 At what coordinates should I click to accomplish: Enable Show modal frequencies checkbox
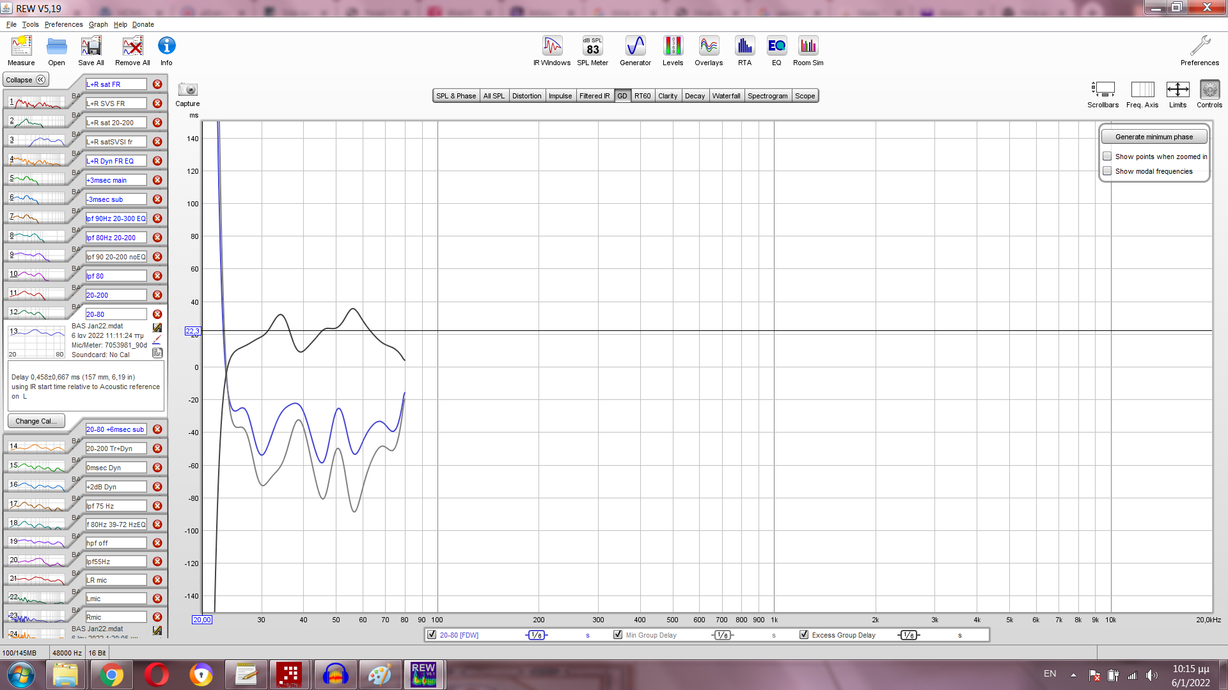tap(1107, 171)
